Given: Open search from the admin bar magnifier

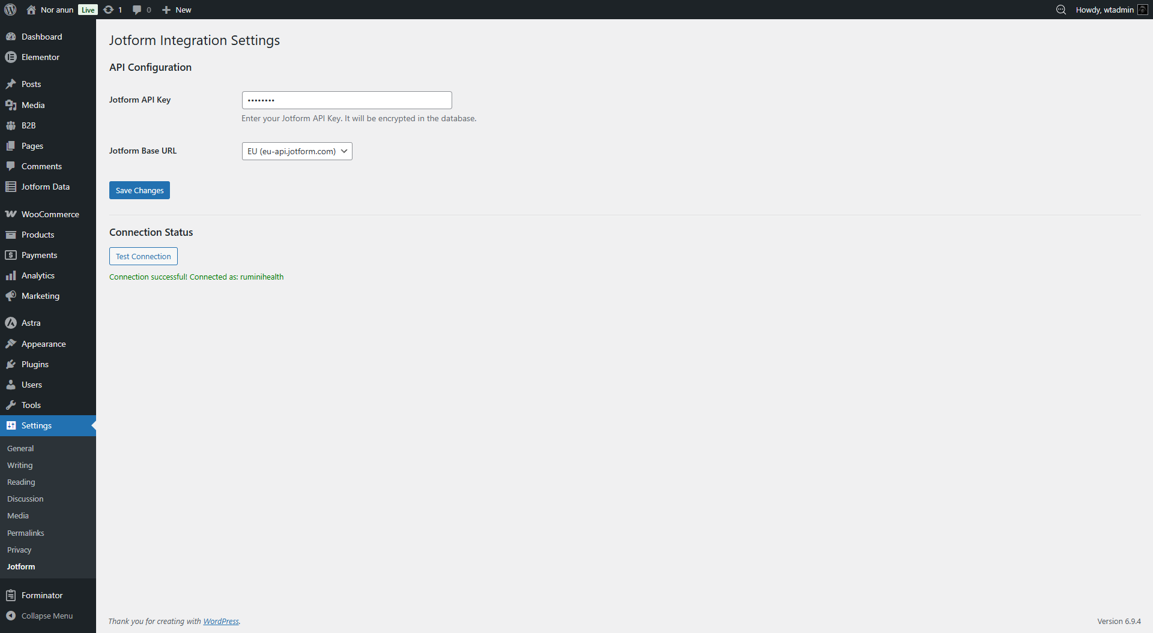Looking at the screenshot, I should coord(1061,10).
